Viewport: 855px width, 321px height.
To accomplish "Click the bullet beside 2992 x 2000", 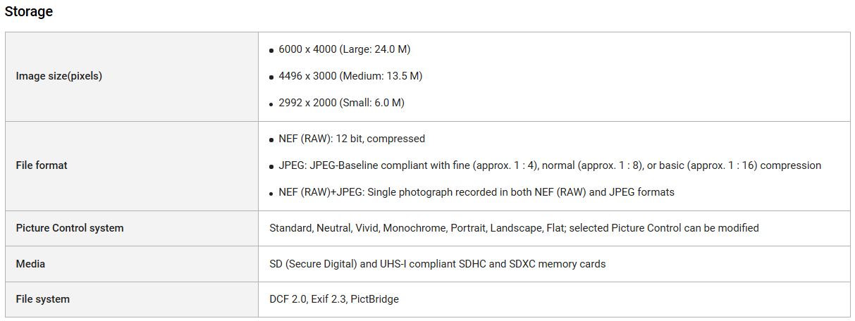I will 271,105.
